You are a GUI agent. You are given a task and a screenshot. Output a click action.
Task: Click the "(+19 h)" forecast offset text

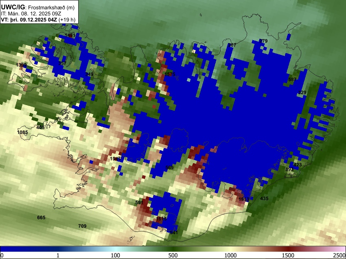67,19
